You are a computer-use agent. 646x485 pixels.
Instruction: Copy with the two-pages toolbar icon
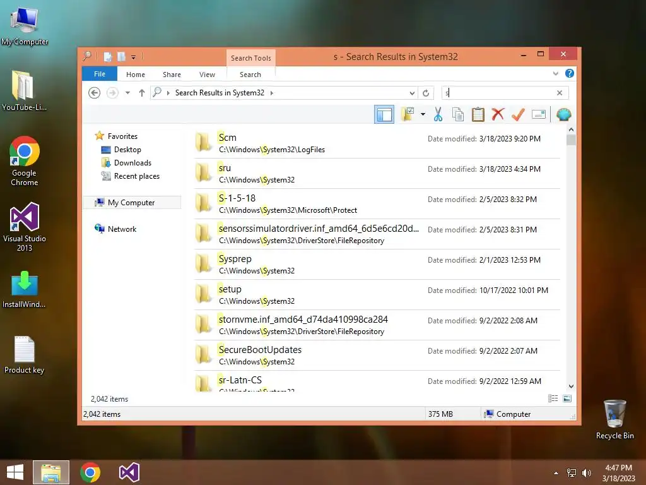458,114
